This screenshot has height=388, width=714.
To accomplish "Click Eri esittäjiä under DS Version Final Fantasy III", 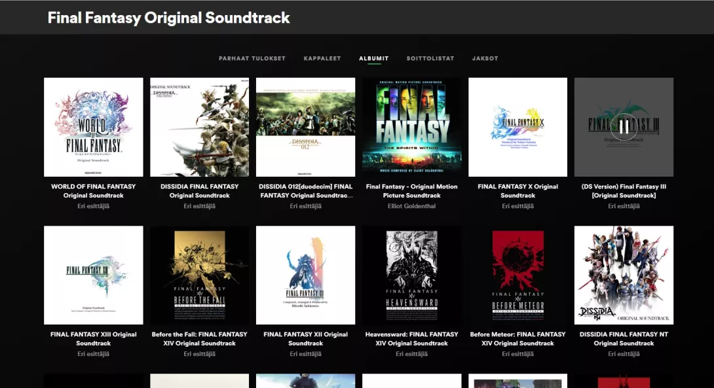I will pos(624,206).
